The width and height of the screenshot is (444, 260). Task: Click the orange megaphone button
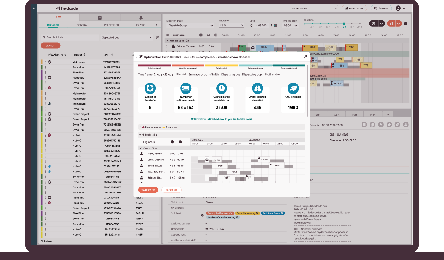(x=391, y=24)
